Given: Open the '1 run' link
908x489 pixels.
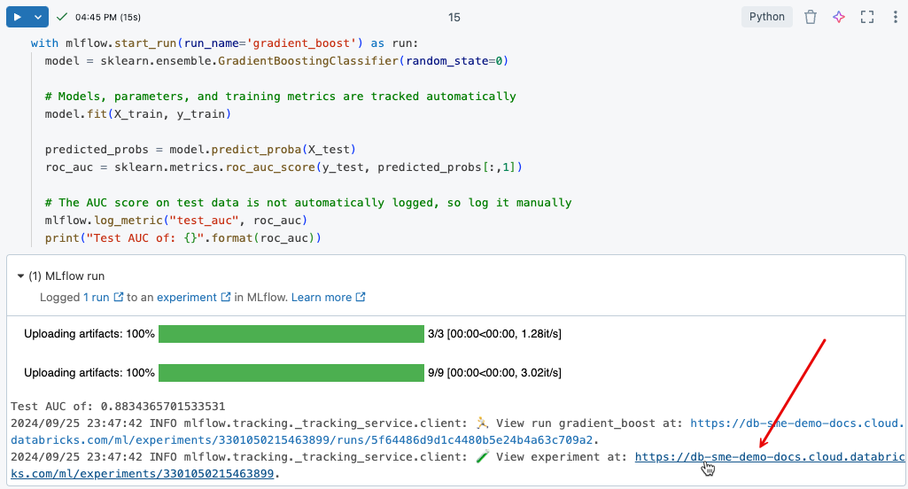Looking at the screenshot, I should [x=97, y=298].
